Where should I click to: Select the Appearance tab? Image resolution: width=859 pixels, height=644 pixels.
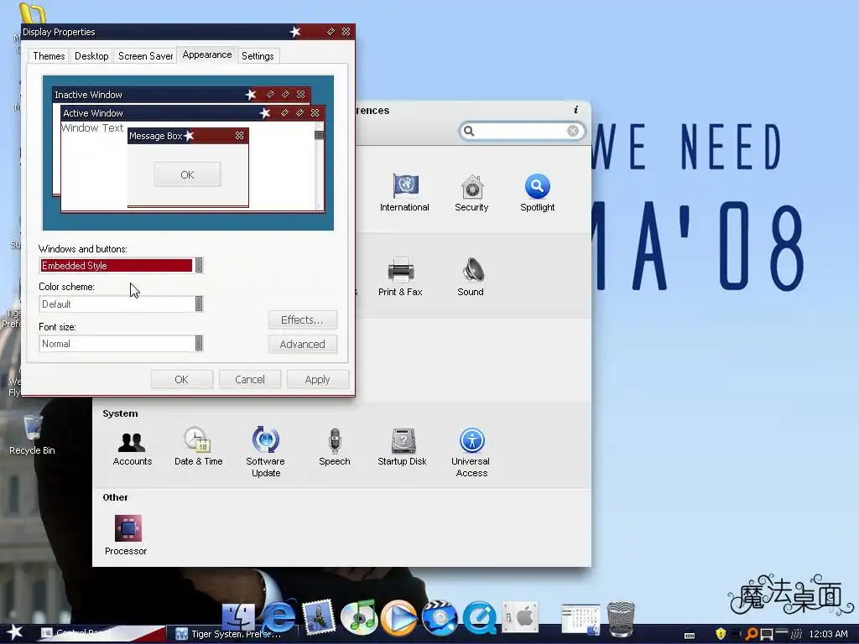[x=207, y=55]
